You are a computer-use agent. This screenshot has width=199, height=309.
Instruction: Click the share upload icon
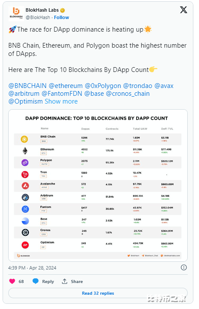tap(65, 281)
